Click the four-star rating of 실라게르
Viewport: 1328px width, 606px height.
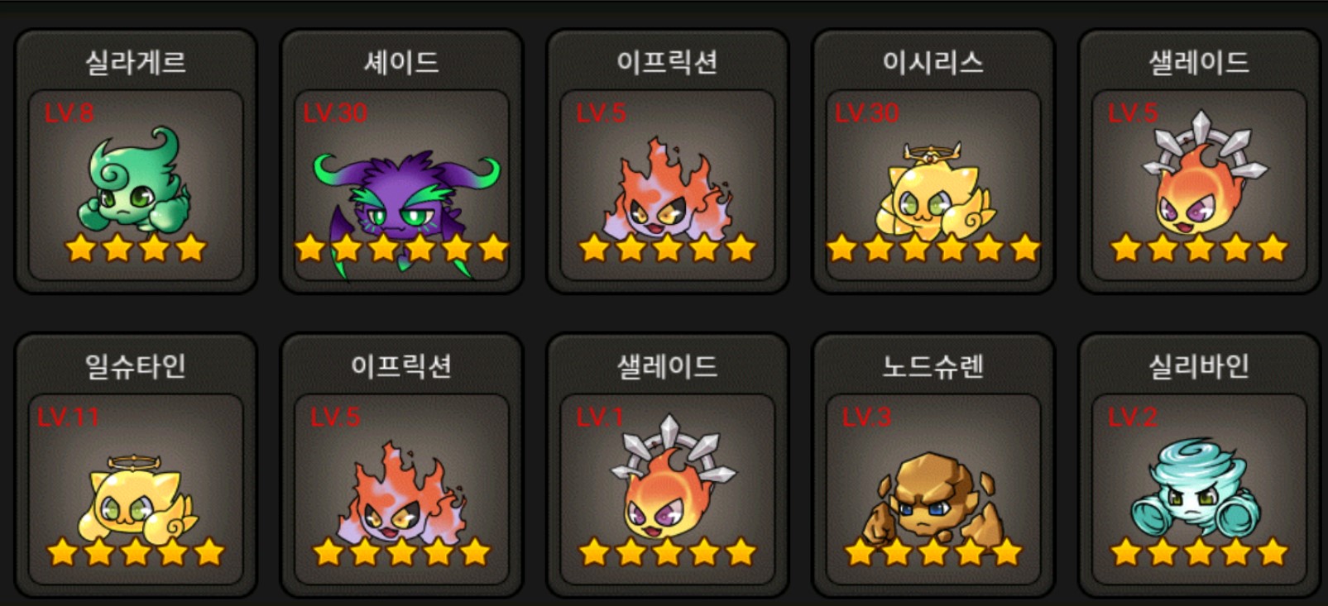tap(136, 247)
